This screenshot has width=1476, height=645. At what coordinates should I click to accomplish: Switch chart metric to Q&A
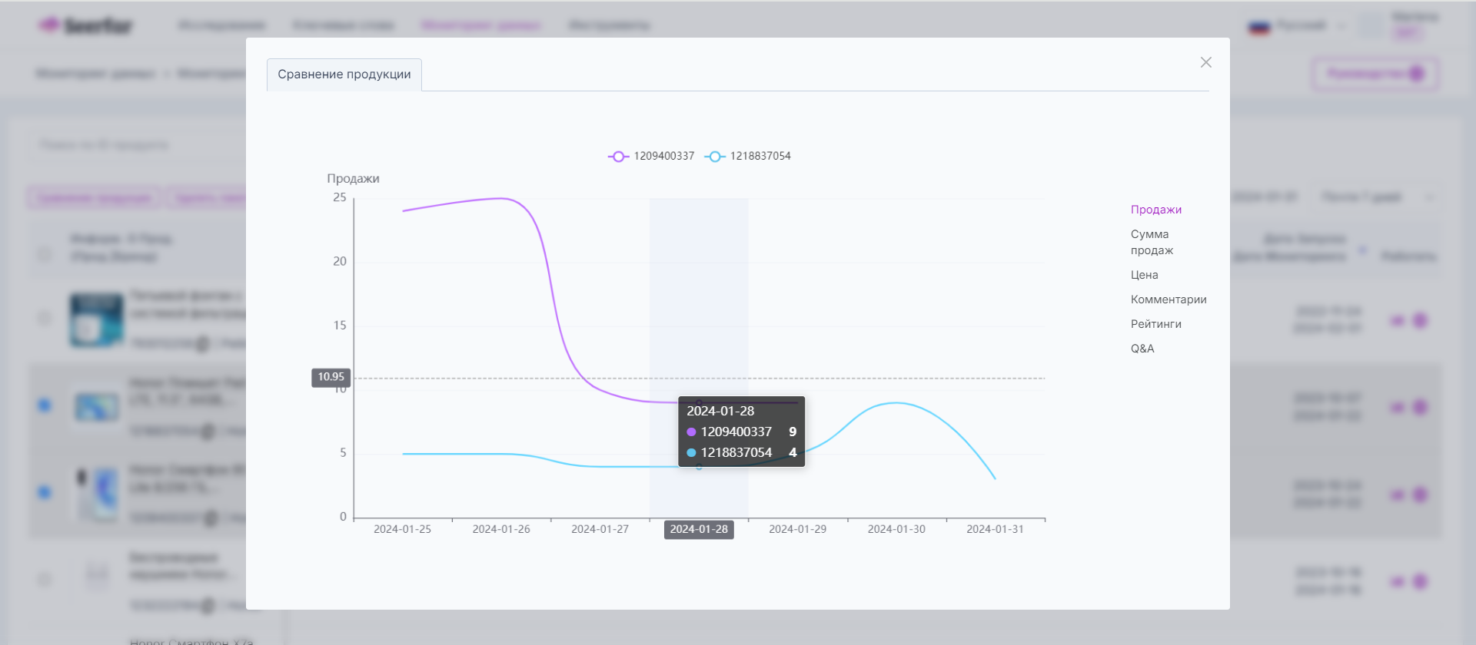(1142, 349)
